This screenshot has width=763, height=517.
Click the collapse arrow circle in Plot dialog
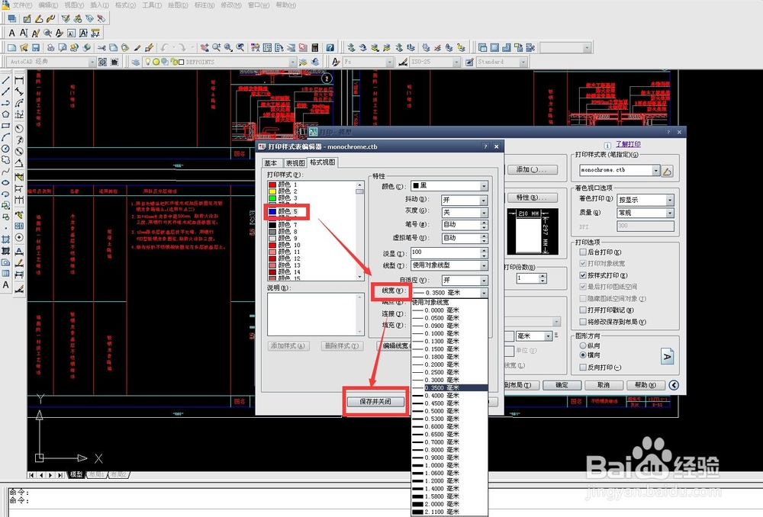coord(674,385)
